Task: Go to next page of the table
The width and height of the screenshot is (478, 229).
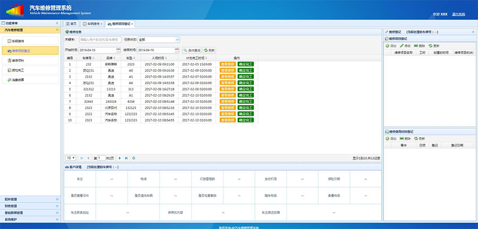Action: (120, 158)
